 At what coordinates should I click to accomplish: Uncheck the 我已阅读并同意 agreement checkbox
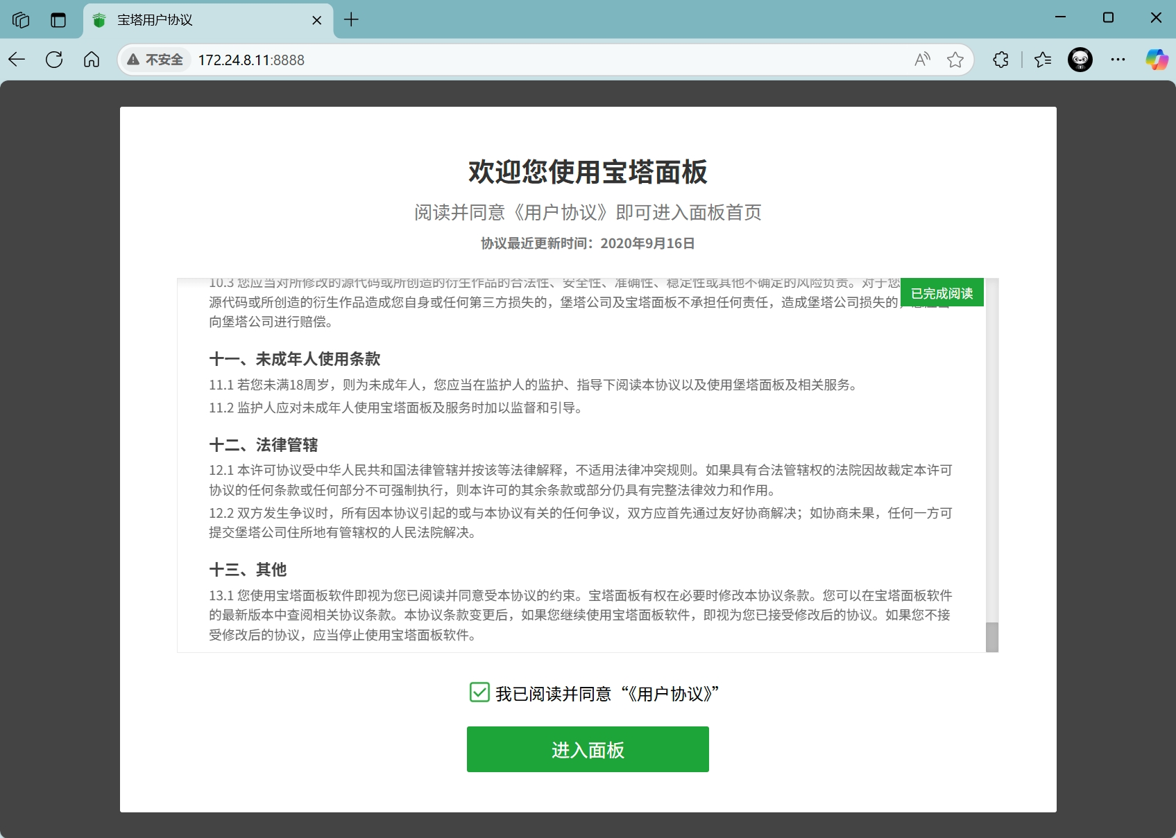click(x=479, y=692)
